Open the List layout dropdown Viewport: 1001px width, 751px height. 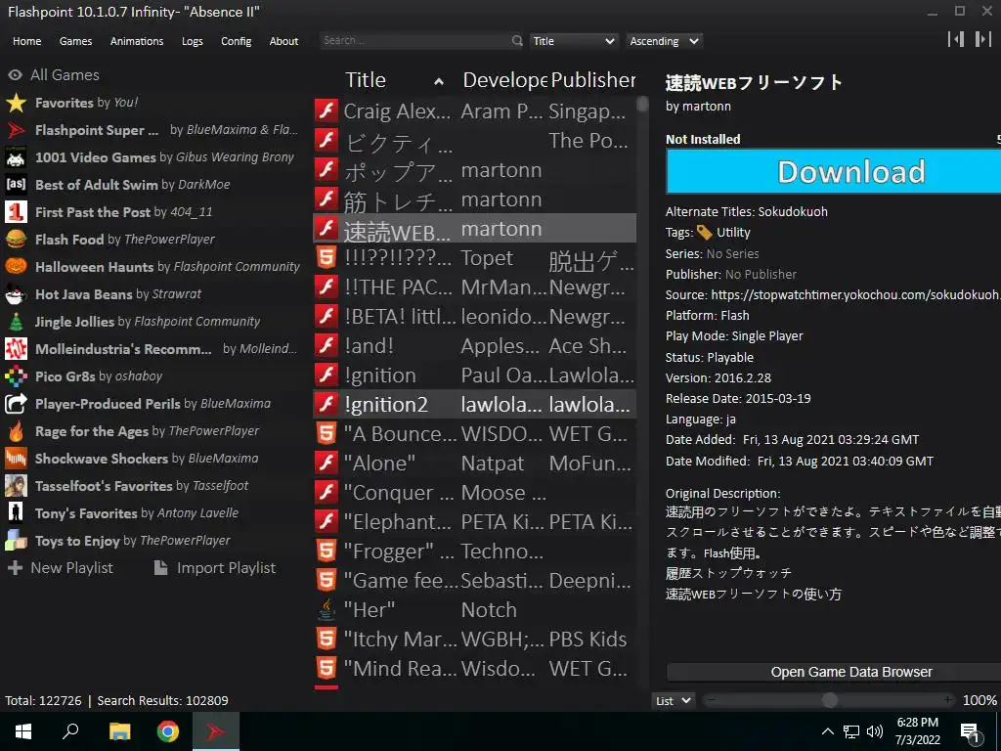tap(674, 700)
